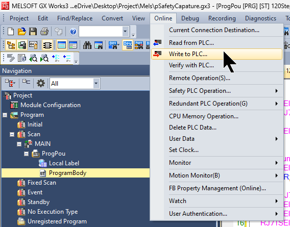Choose Write to PLC... in Online menu
The height and width of the screenshot is (227, 290).
(x=217, y=54)
